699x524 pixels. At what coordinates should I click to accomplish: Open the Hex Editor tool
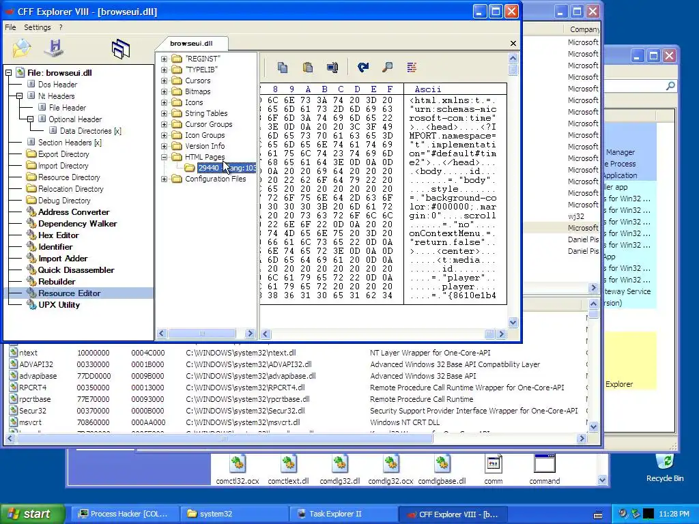pos(59,235)
